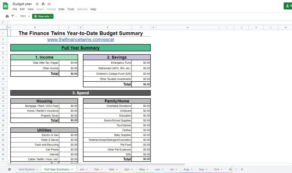Open the Jan sheet tab dropdown
Image resolution: width=292 pixels, height=173 pixels.
pos(86,169)
